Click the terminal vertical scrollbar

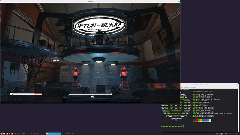238,110
